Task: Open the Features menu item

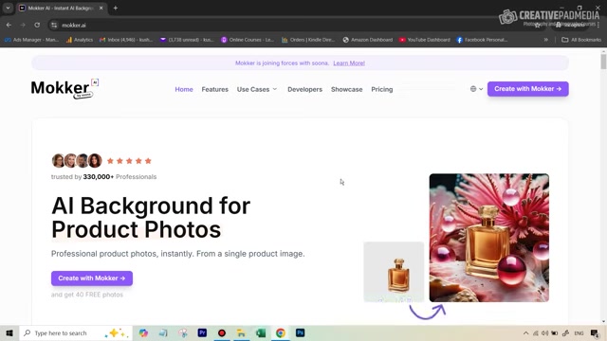Action: [x=215, y=89]
